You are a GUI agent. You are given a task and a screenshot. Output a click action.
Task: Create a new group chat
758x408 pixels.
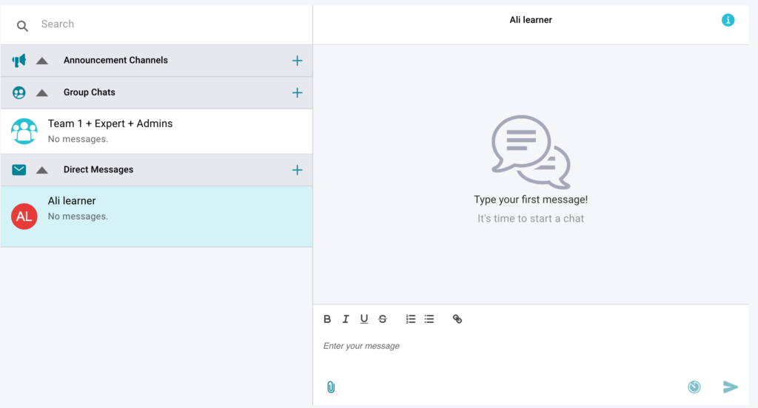pyautogui.click(x=297, y=93)
